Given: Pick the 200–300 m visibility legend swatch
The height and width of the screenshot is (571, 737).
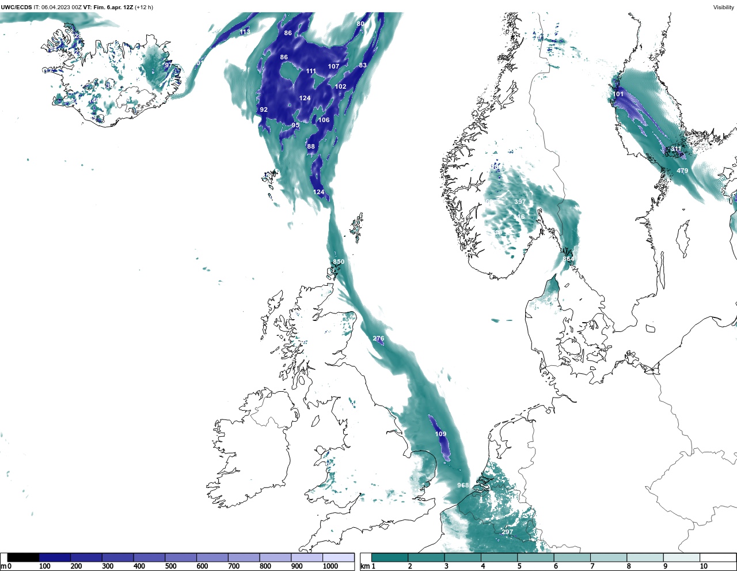Looking at the screenshot, I should tap(86, 557).
